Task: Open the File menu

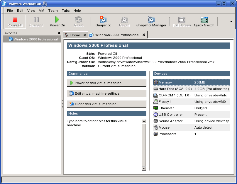Action: (x=10, y=11)
